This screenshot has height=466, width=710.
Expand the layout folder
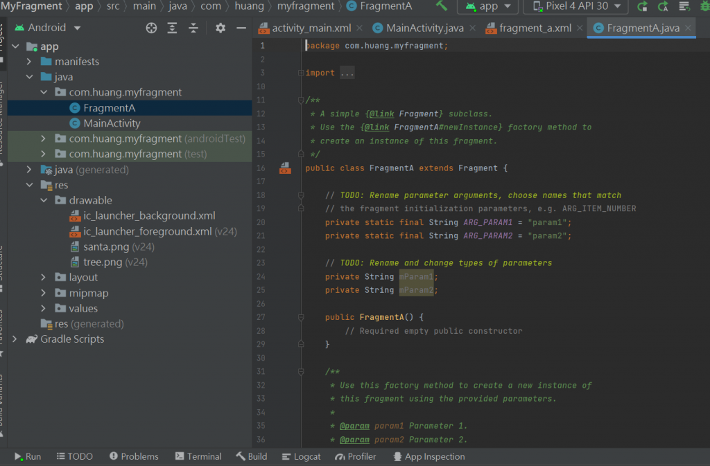pos(44,278)
